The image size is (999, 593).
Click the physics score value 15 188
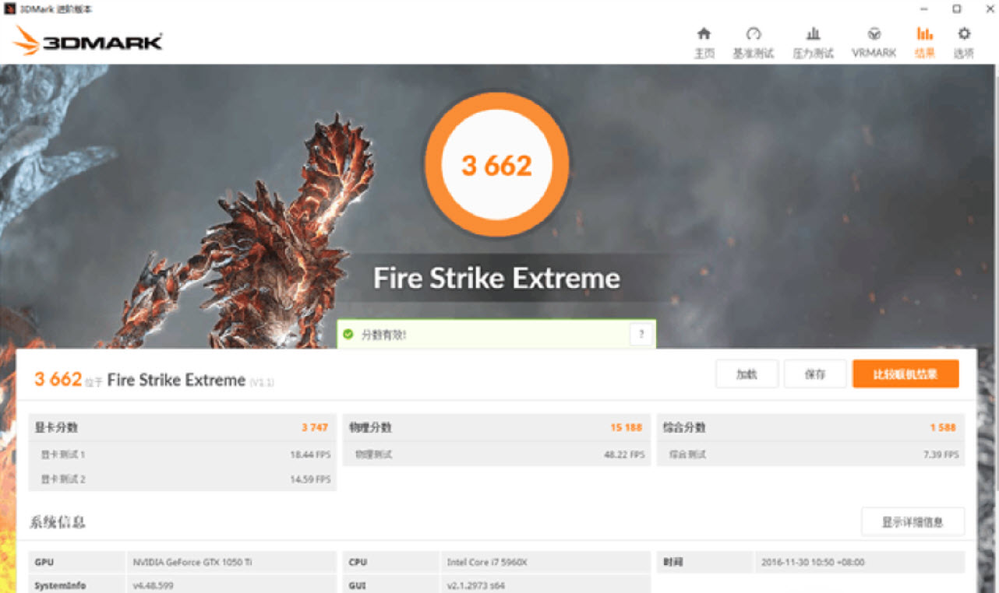coord(627,427)
